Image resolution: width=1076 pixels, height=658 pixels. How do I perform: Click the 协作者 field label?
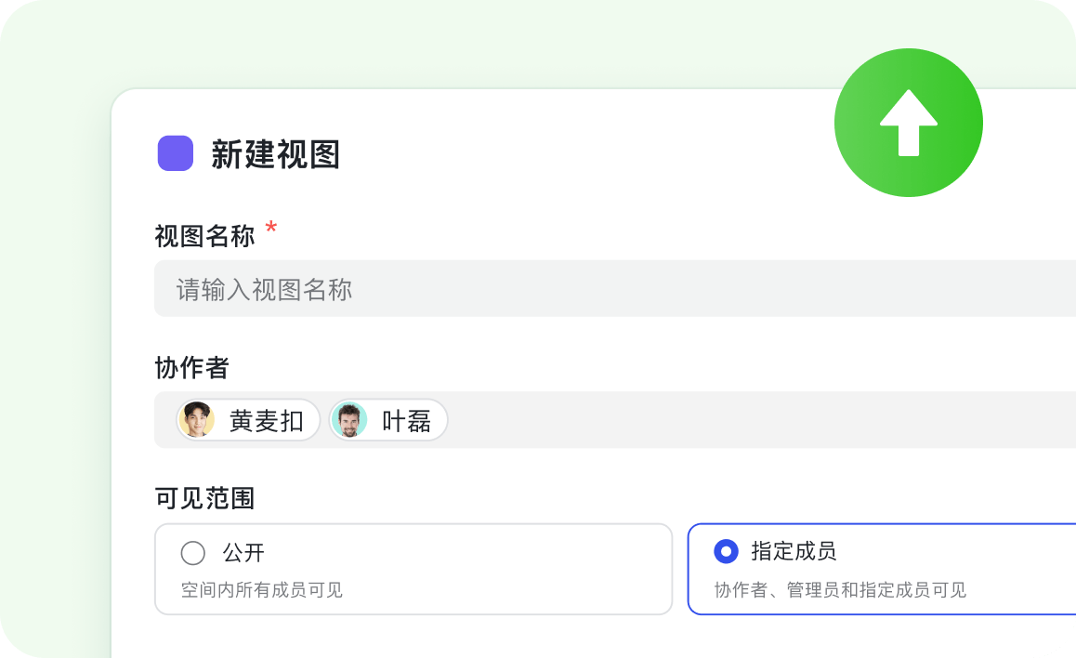(x=191, y=368)
